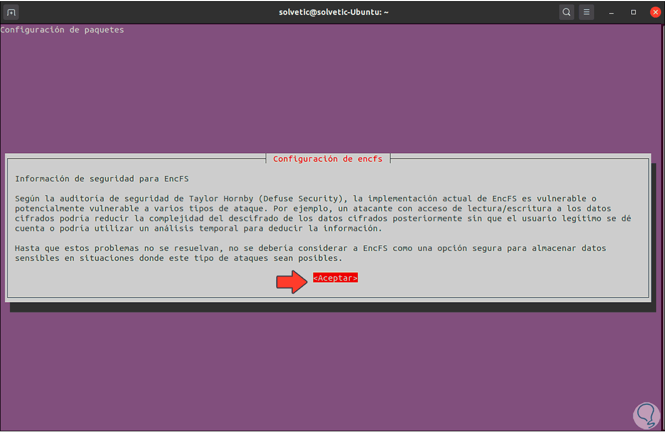Screen dimensions: 665x433
Task: Click the 'Configuración de paquetes' header text
Action: [x=62, y=30]
